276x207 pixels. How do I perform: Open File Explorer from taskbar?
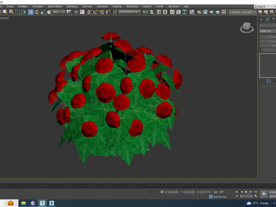point(24,203)
